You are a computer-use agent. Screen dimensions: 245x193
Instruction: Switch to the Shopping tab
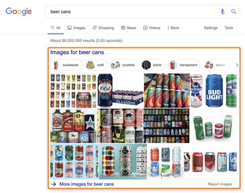[x=103, y=28]
